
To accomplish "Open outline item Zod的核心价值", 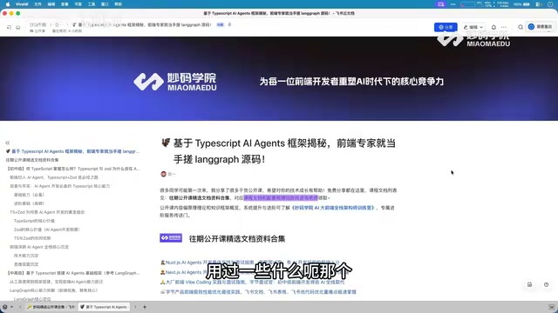I will click(x=46, y=230).
